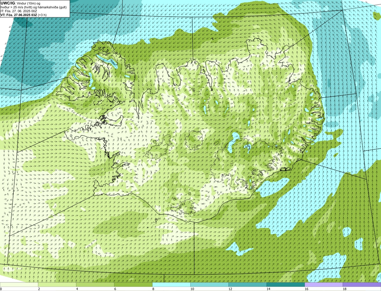Select the 'hviður > 25 m/s (hvítt)' description line
The image size is (381, 291).
(x=33, y=7)
